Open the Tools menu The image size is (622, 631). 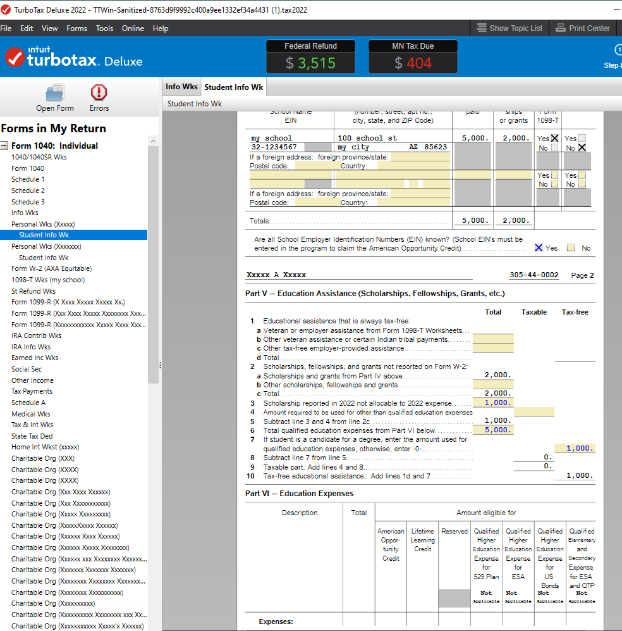(104, 28)
